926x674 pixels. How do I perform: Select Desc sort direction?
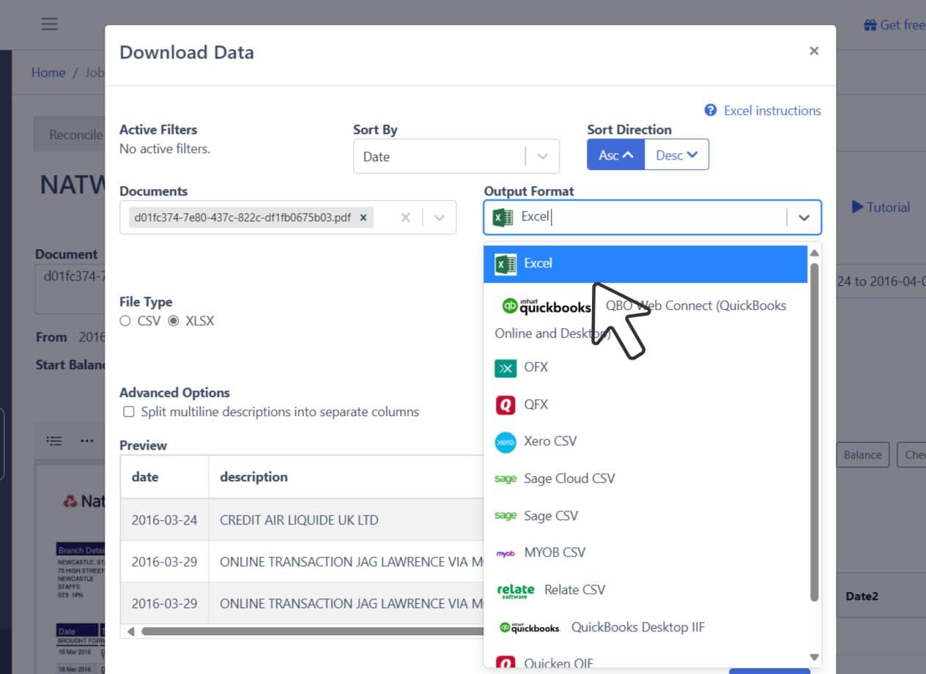(x=676, y=155)
